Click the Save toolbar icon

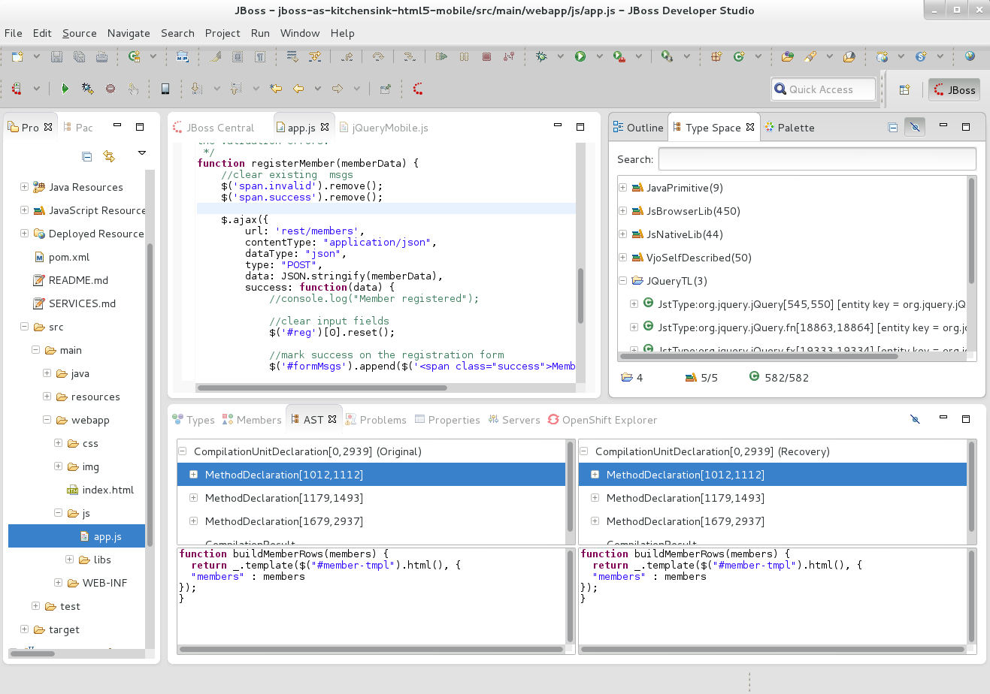[x=56, y=56]
